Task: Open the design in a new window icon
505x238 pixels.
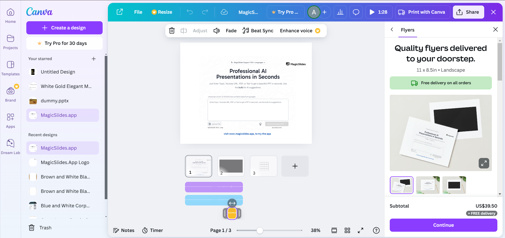Action: [x=120, y=12]
